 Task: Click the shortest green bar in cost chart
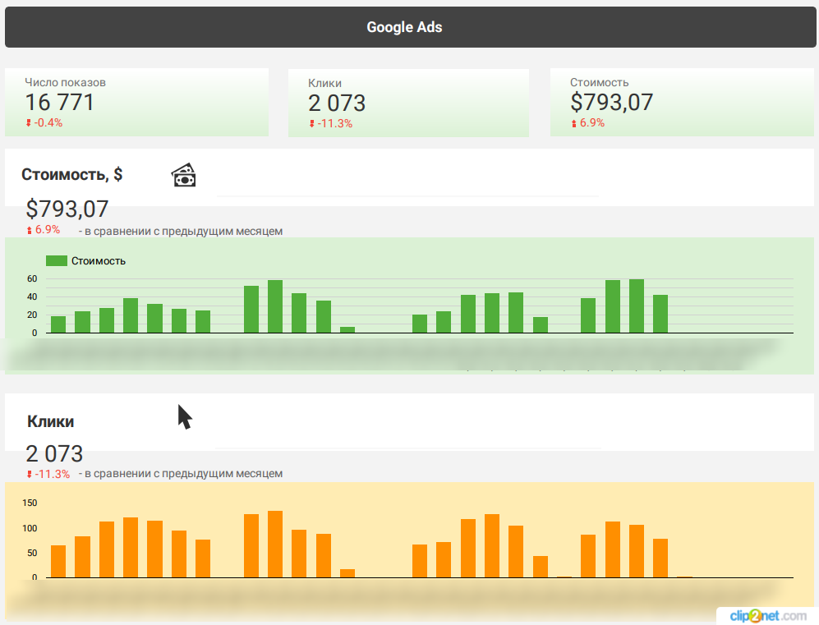coord(347,329)
